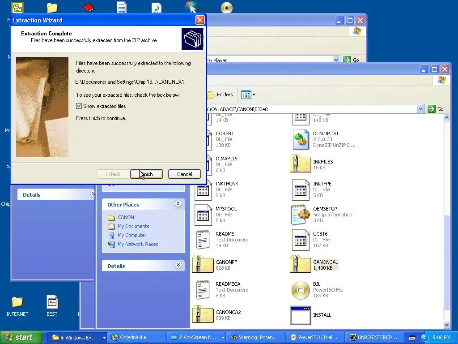Expand the address bar dropdown for BJ340 path
Viewport: 458px width, 344px height.
420,109
